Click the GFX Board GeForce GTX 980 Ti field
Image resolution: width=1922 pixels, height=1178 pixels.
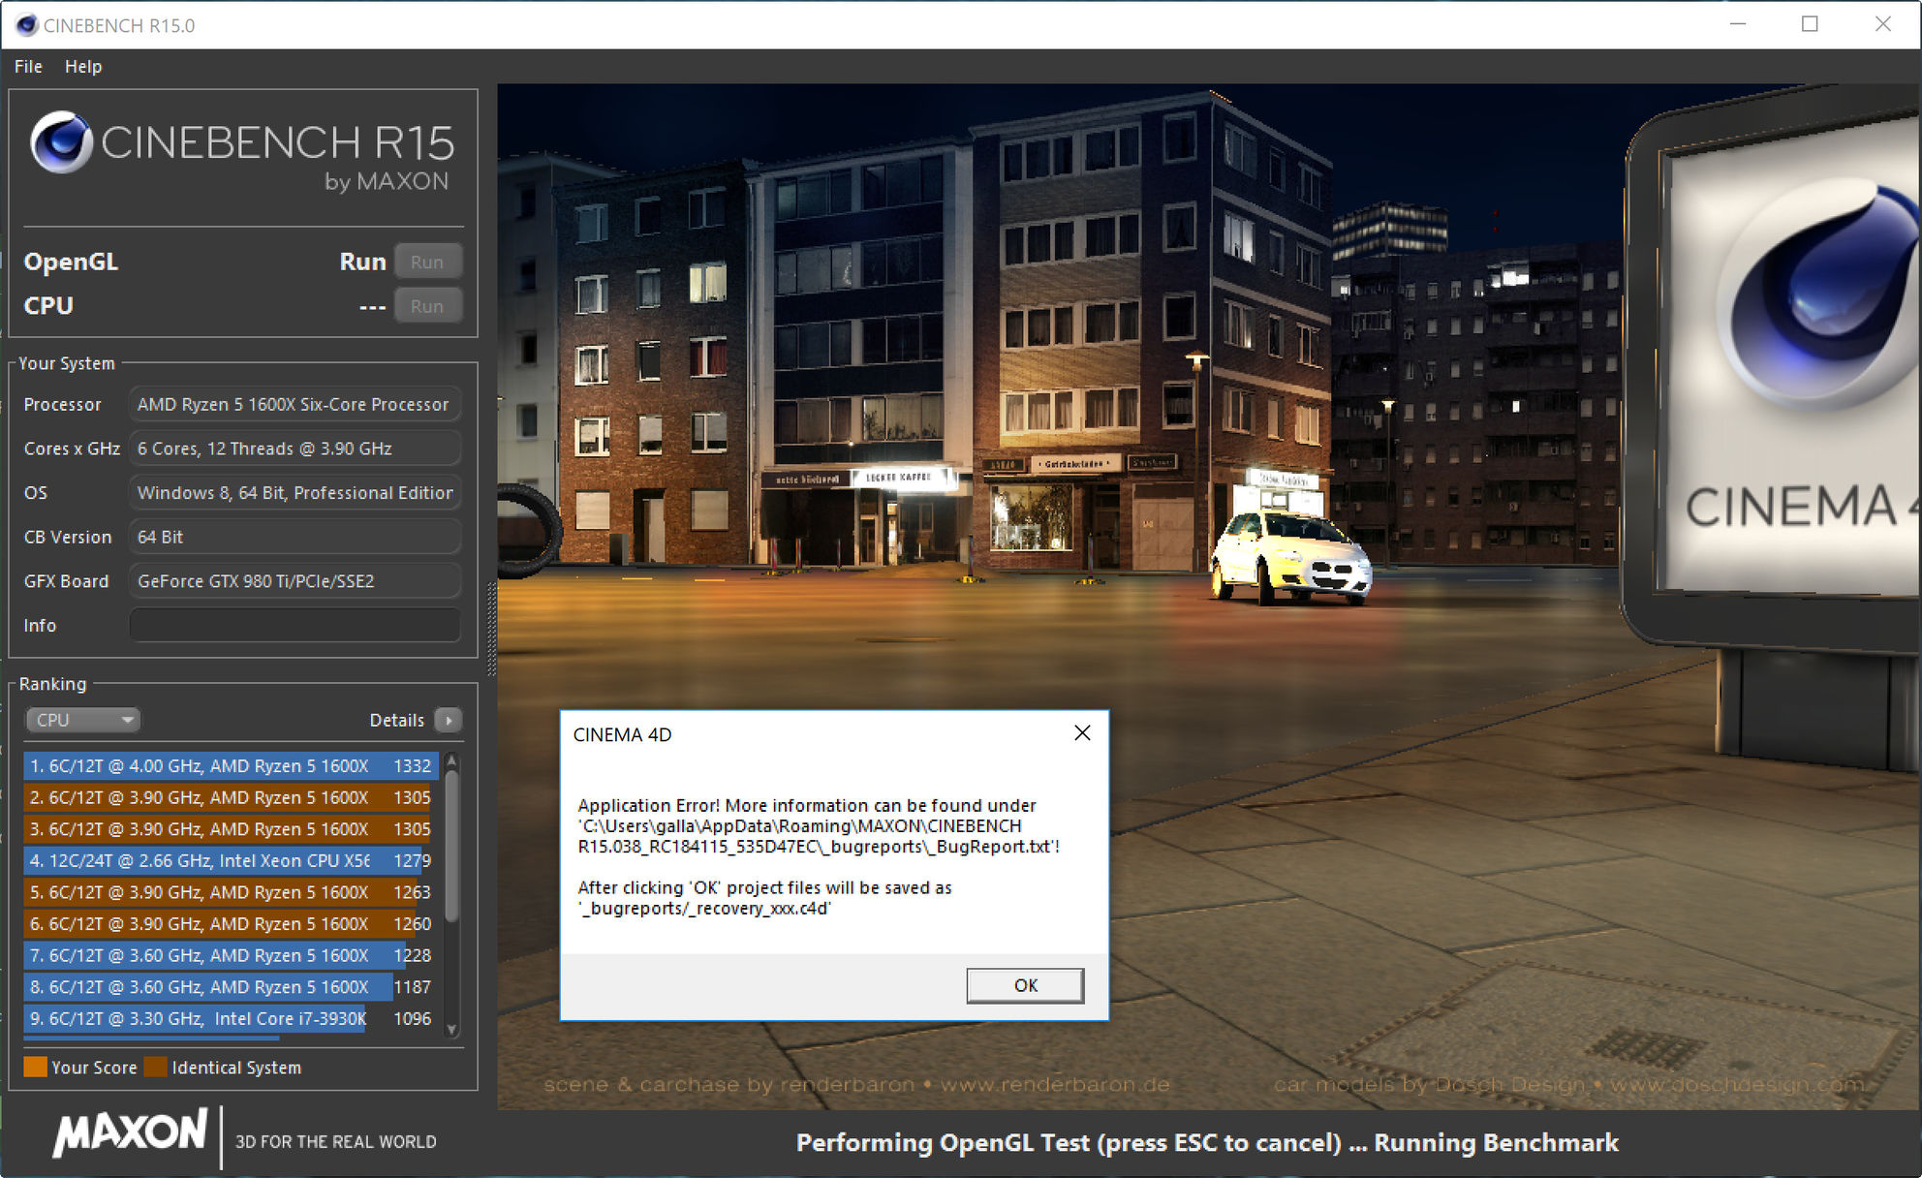[x=294, y=581]
